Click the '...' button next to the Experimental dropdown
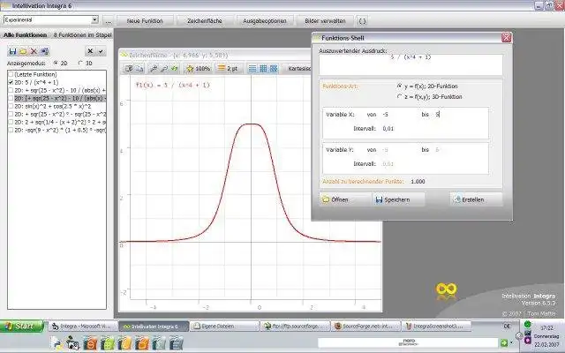This screenshot has height=353, width=565. click(108, 21)
